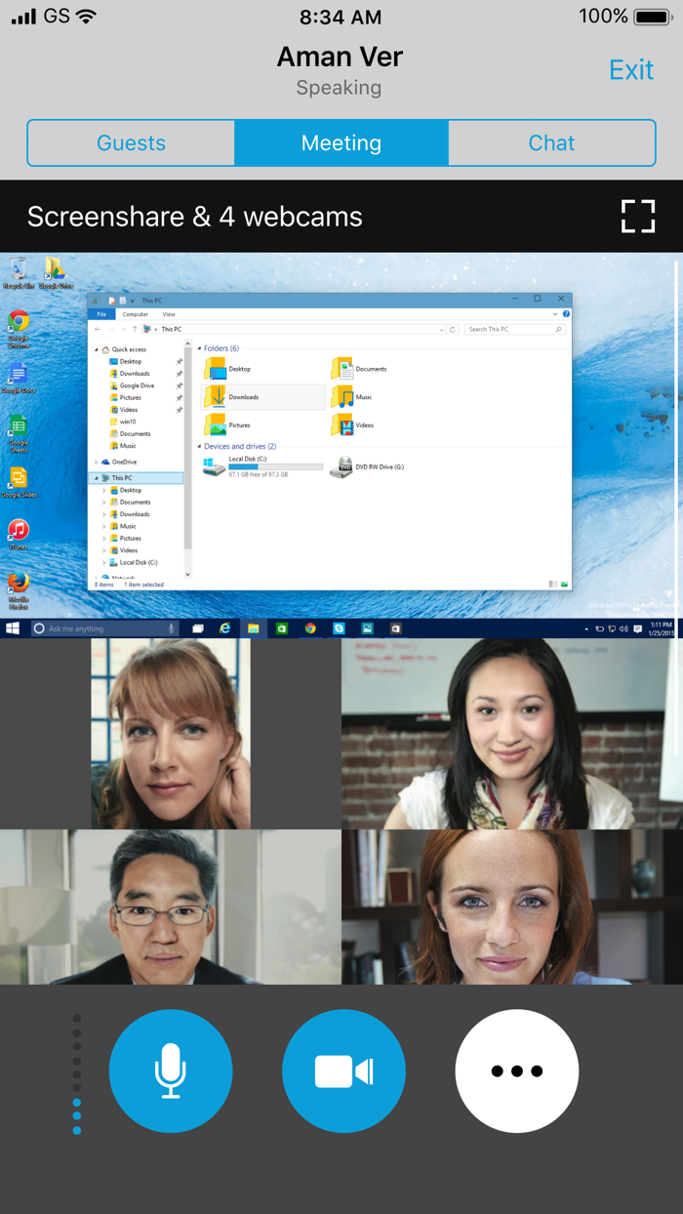Screen dimensions: 683x1214
Task: Switch to the Guests tab
Action: pos(131,143)
